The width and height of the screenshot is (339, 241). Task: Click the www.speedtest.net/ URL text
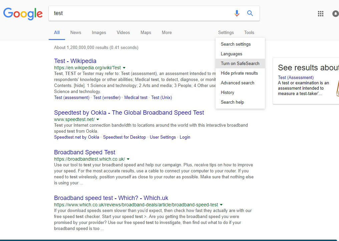tap(74, 119)
